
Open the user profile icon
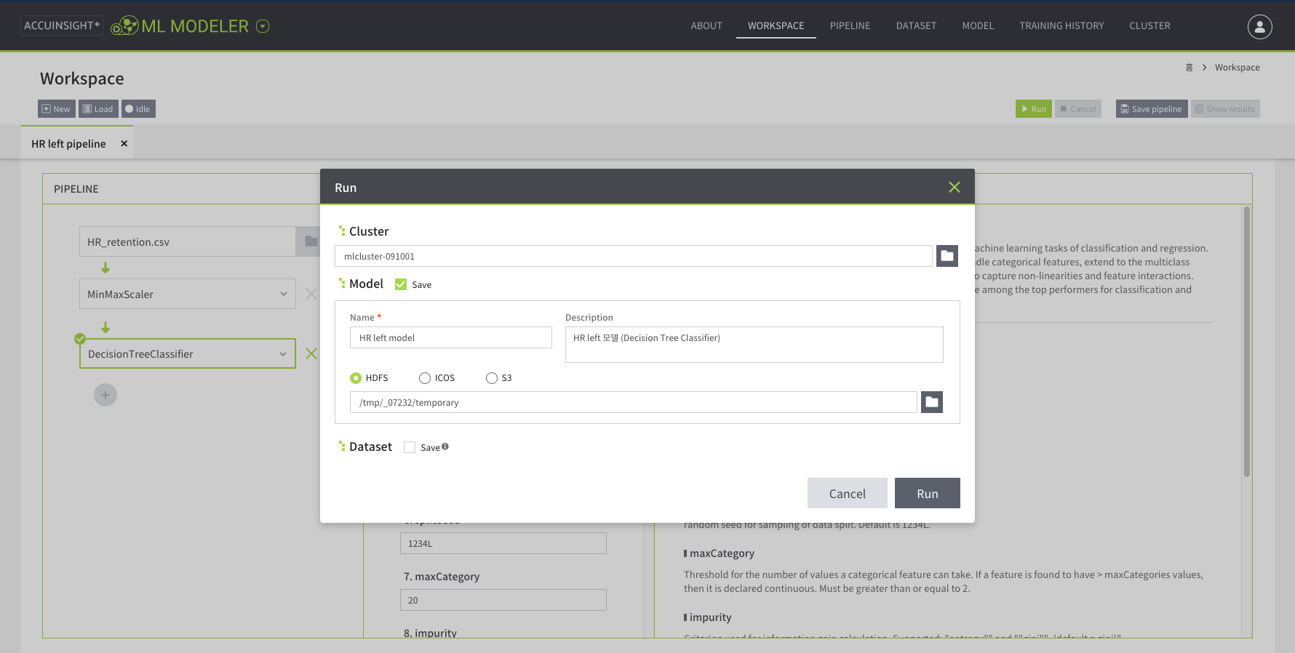pos(1259,26)
